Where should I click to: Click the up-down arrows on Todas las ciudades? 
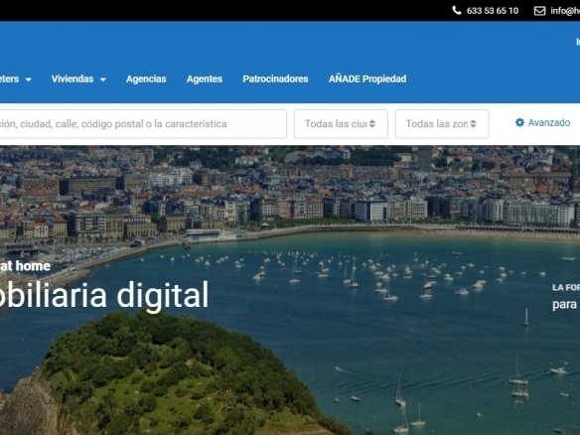[x=372, y=124]
